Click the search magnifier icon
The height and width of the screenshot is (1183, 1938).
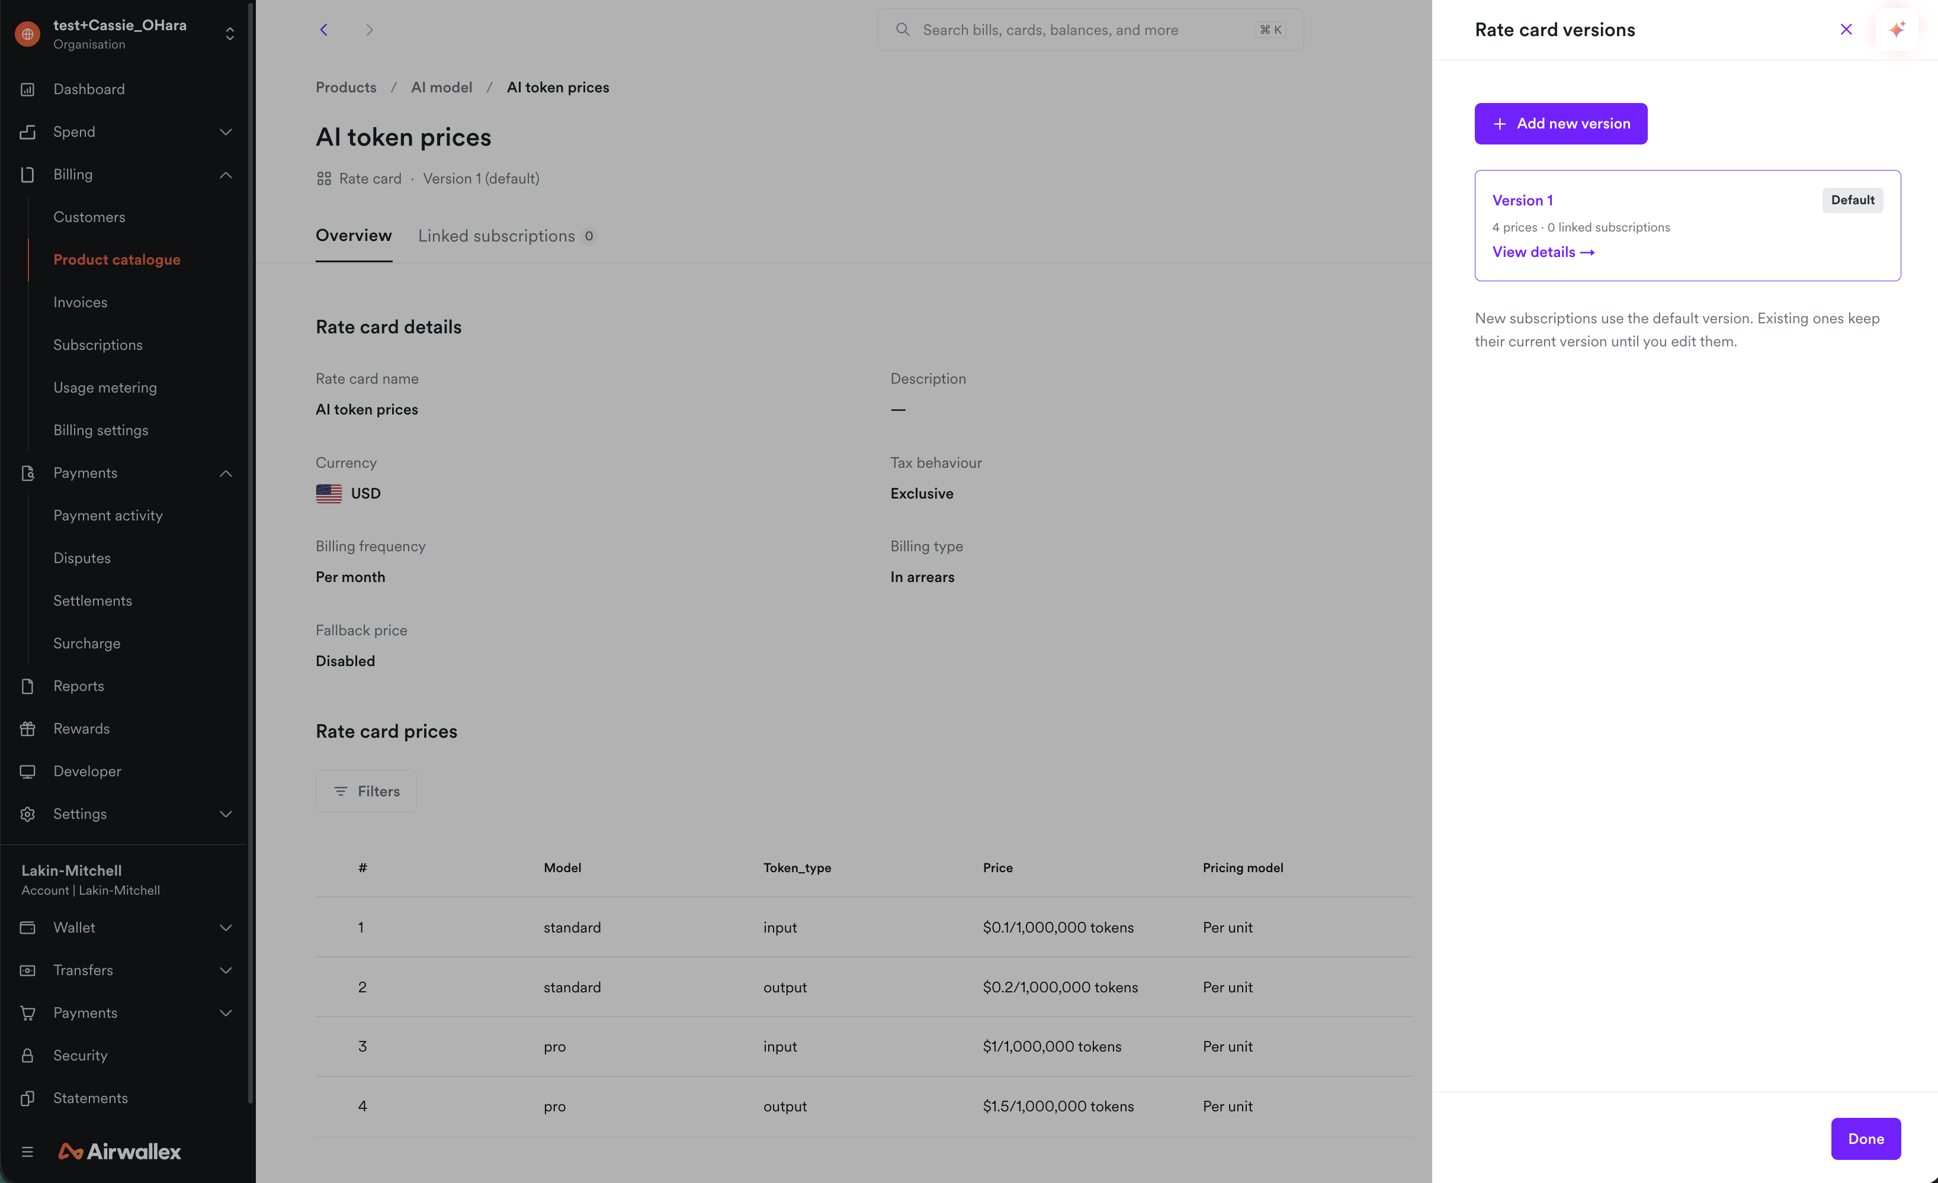click(903, 30)
